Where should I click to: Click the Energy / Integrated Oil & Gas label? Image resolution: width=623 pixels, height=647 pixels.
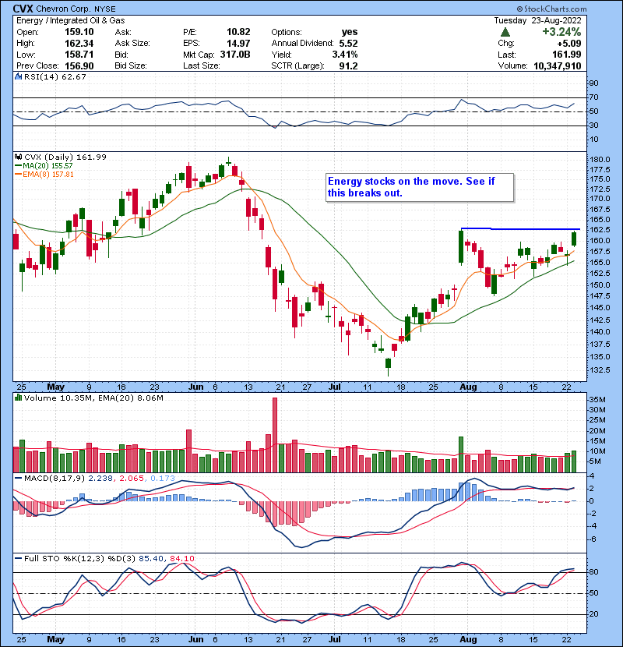pyautogui.click(x=71, y=20)
